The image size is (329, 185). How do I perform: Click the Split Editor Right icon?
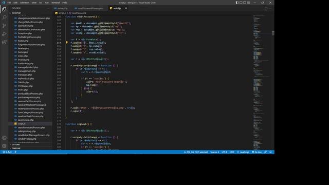pyautogui.click(x=266, y=8)
